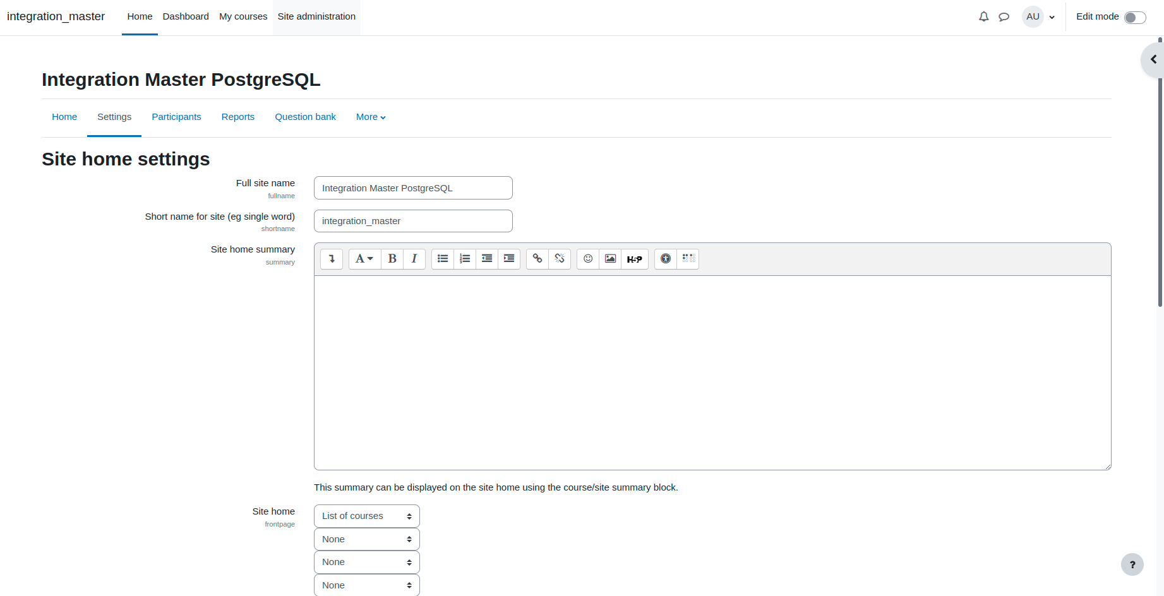Open the second None dropdown under Site home

pyautogui.click(x=367, y=562)
